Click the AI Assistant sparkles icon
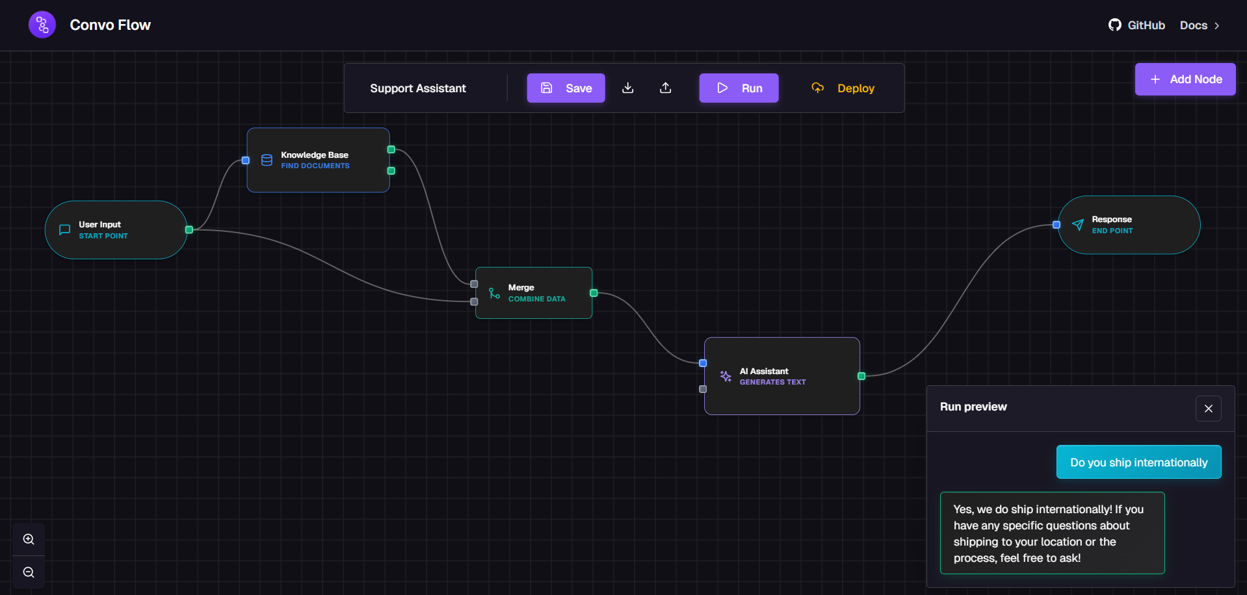Screen dimensions: 1247x595 point(724,376)
